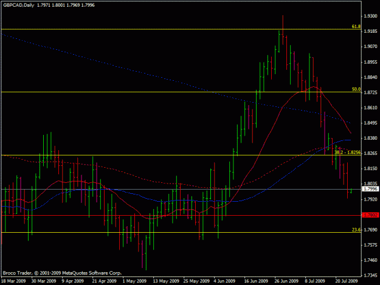
Task: Click the GBPCAD,Daily chart title
Action: (x=19, y=5)
